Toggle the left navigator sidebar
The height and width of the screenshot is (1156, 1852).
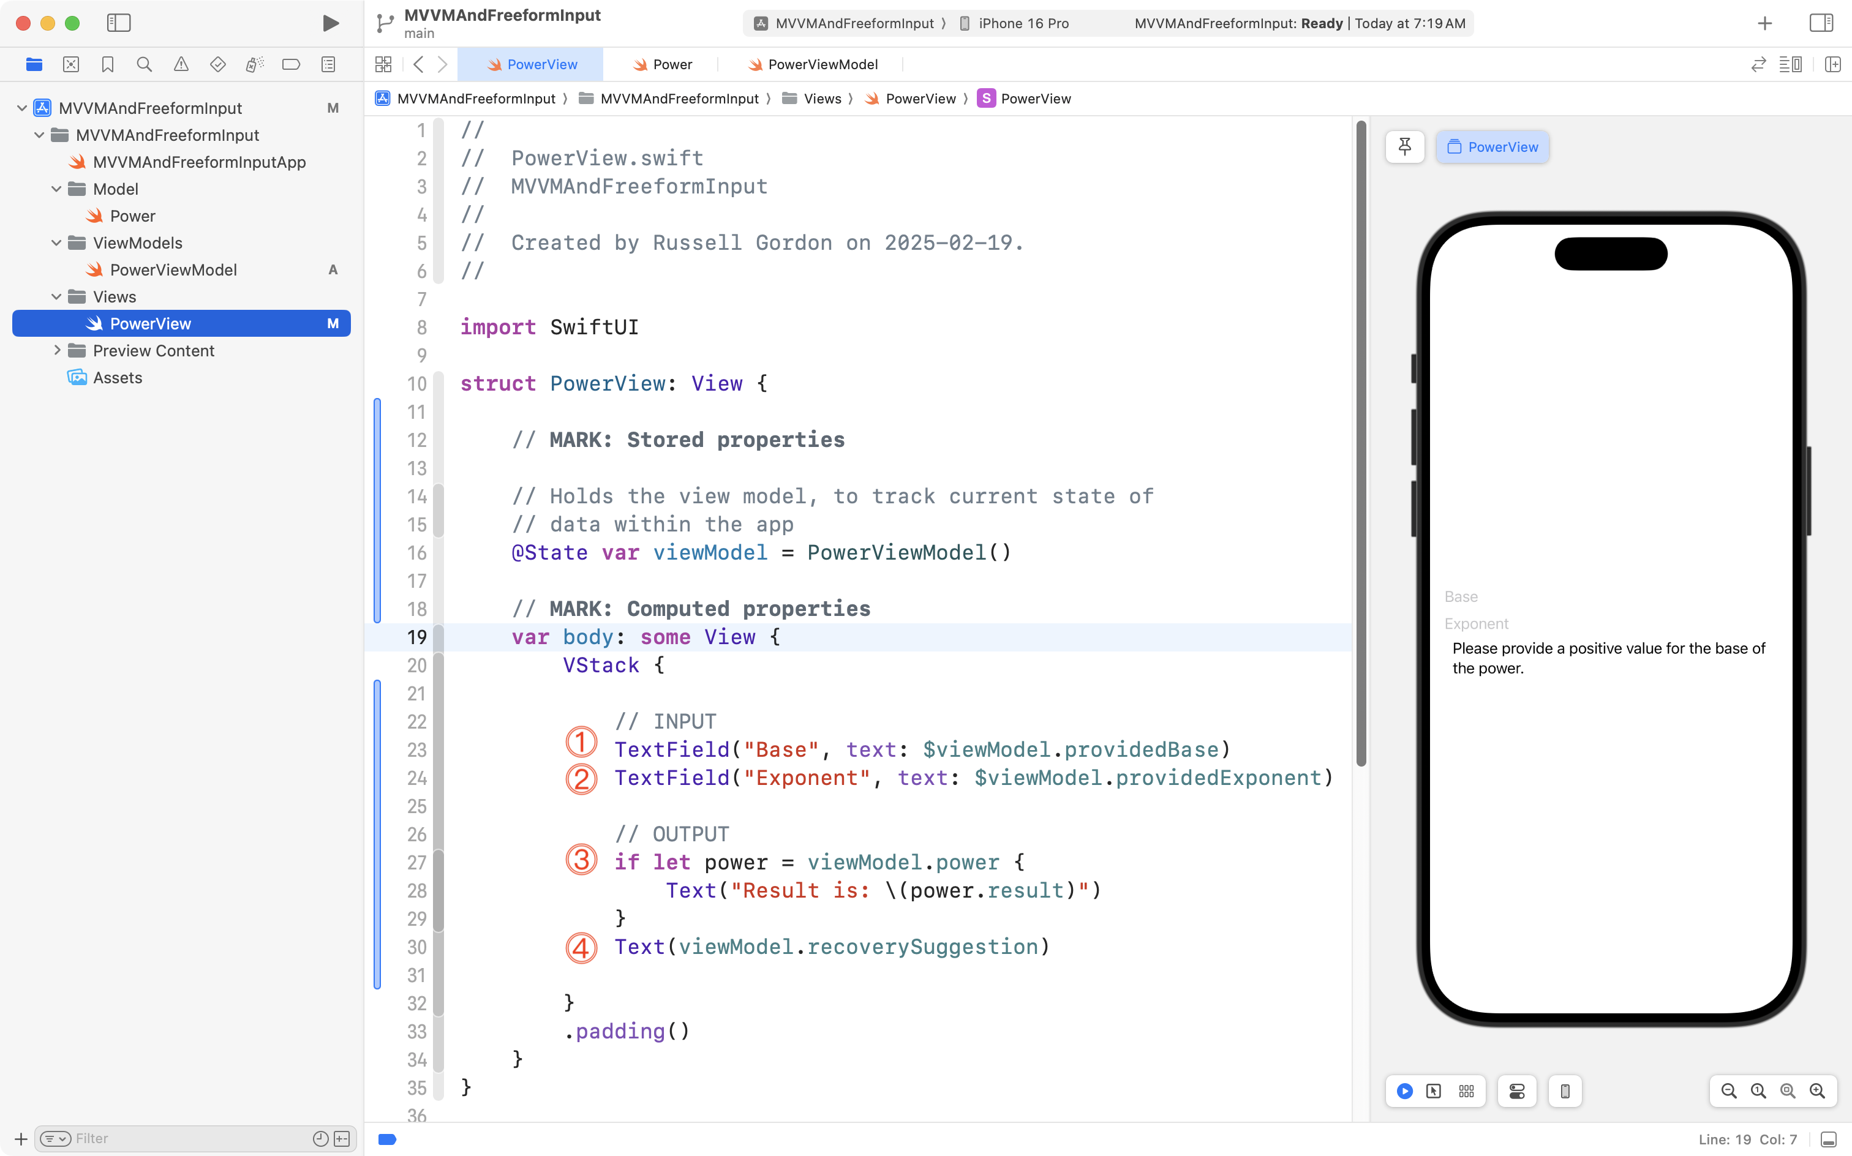tap(119, 23)
